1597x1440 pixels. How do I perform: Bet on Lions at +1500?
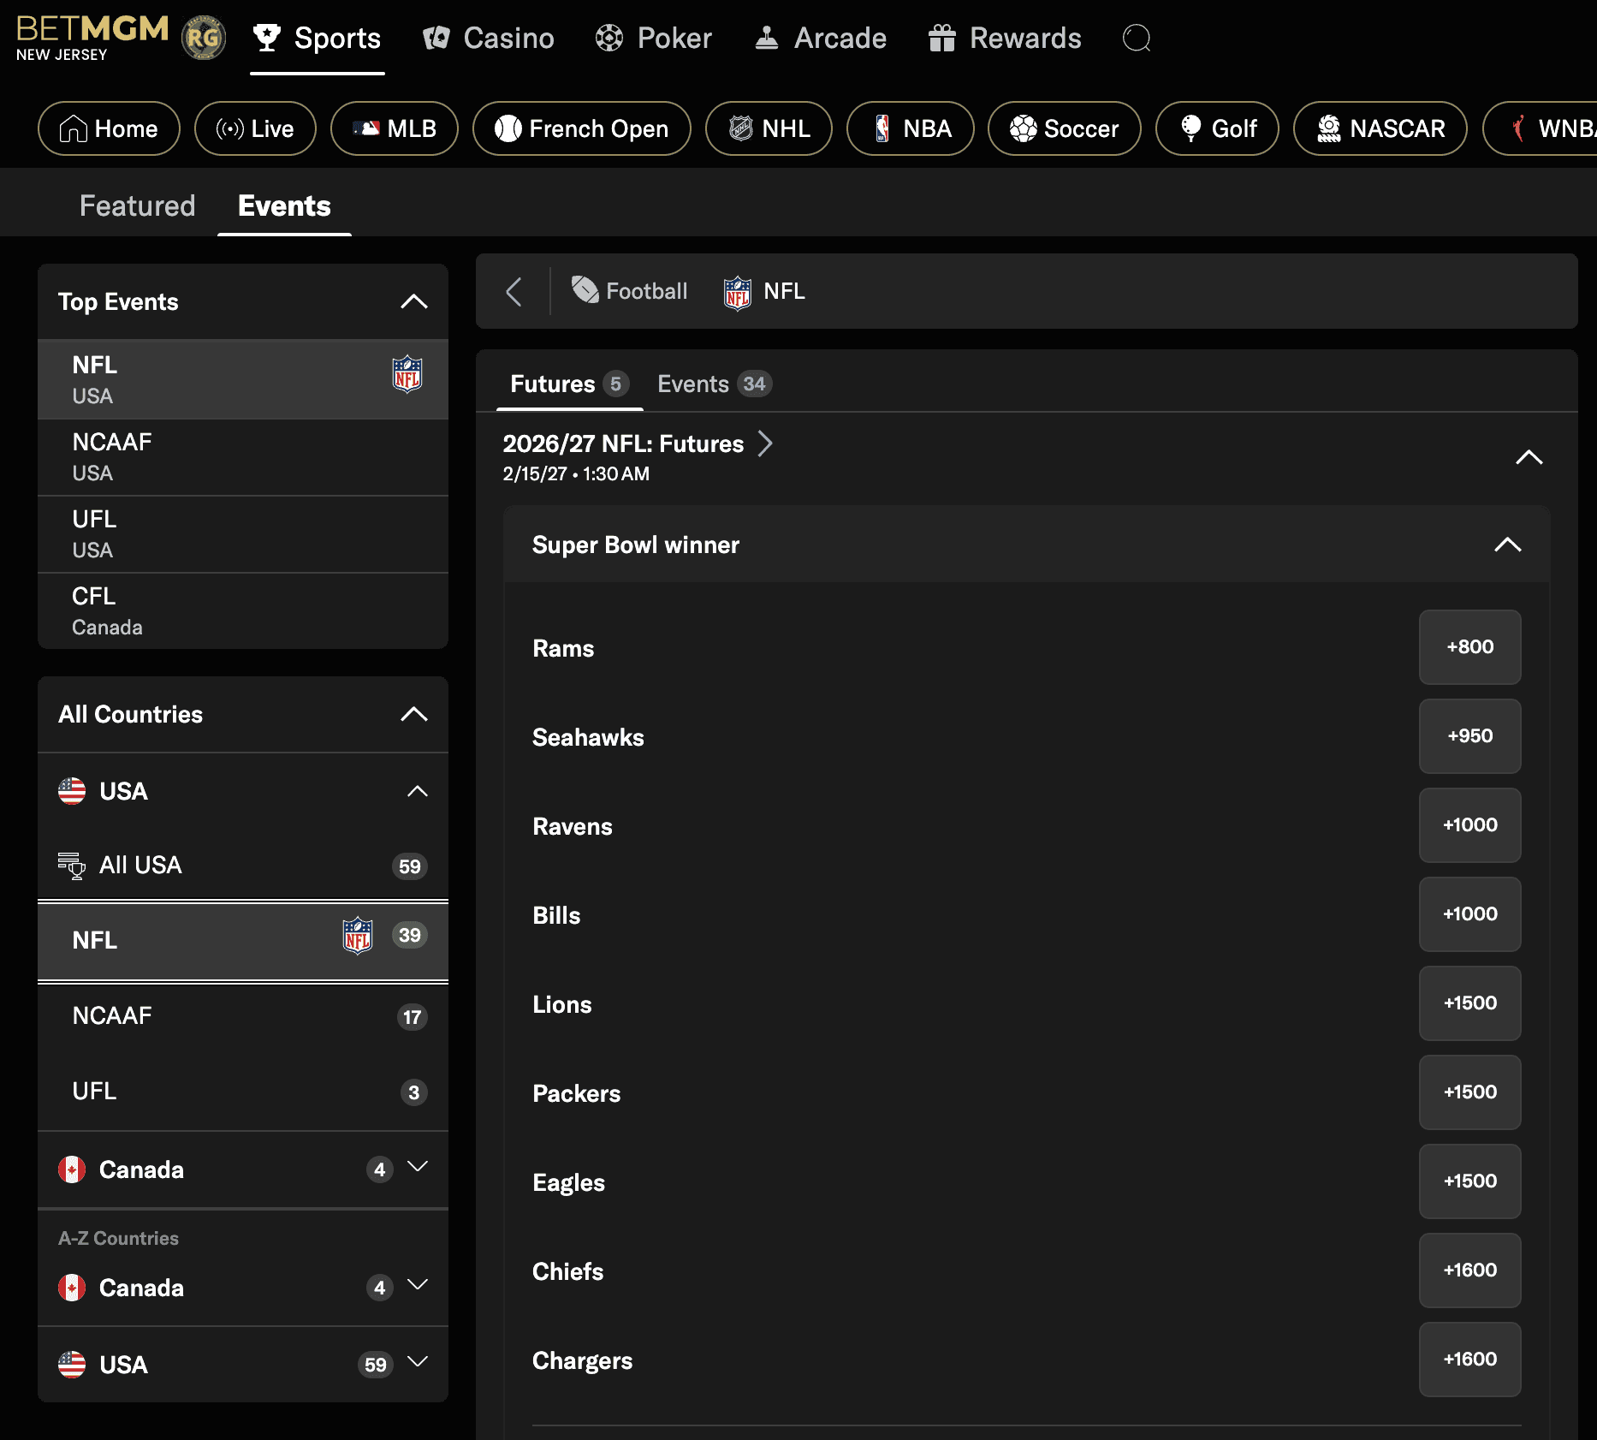click(1470, 1003)
